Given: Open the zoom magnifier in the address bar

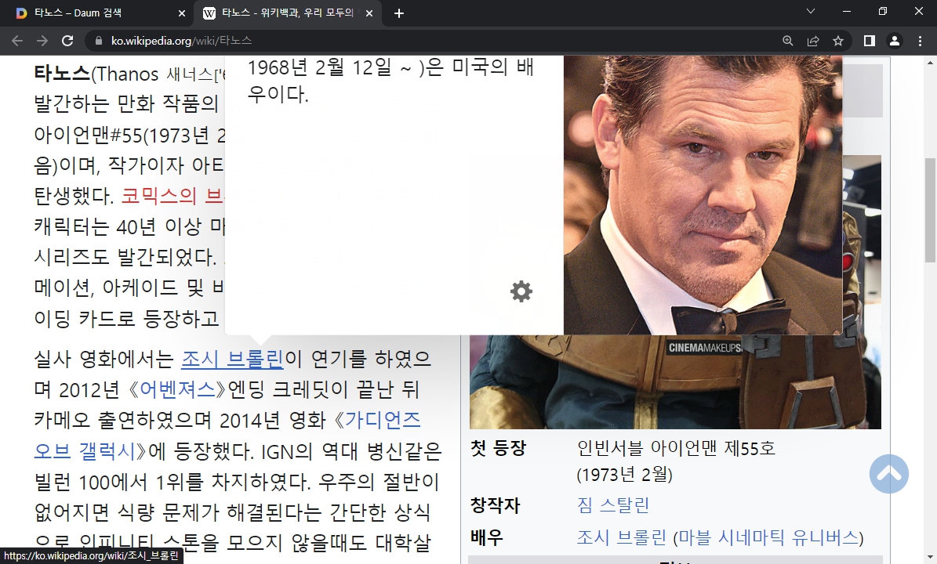Looking at the screenshot, I should [787, 41].
